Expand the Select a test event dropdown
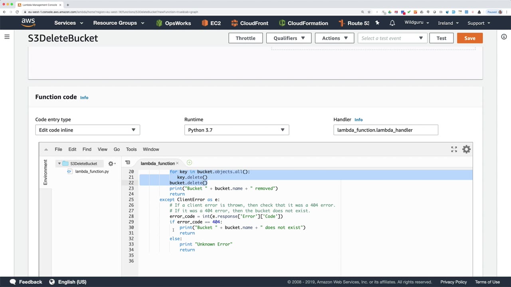Screen dimensions: 511x287 tap(392, 38)
